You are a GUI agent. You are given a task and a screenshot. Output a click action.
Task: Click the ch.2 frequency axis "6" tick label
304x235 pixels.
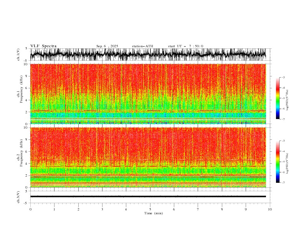pos(27,152)
